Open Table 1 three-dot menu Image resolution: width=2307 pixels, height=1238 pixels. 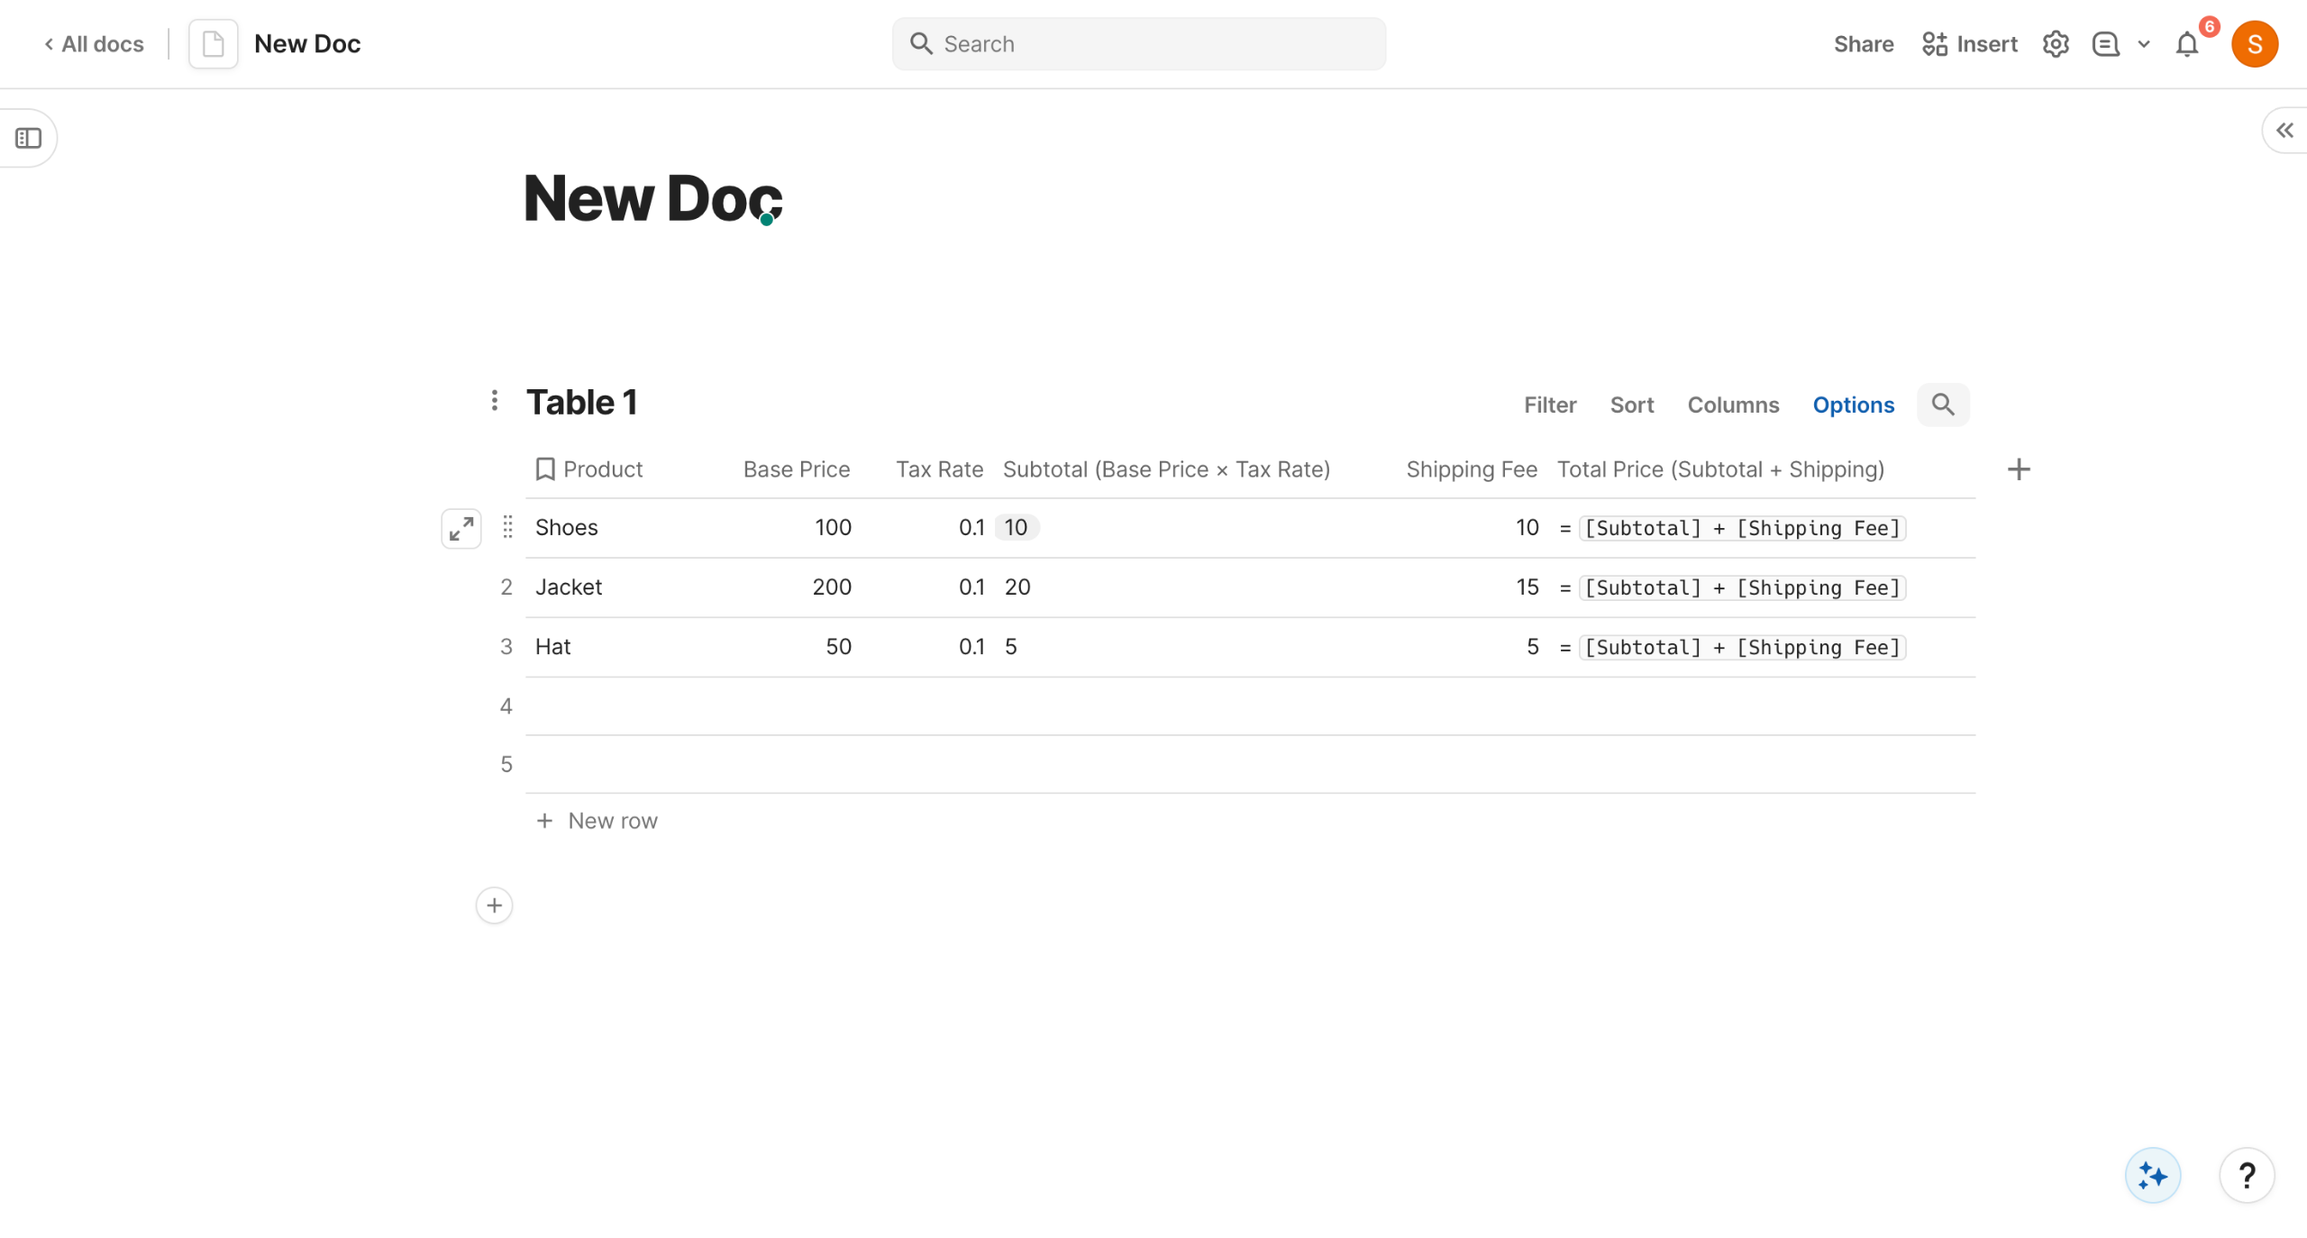[494, 401]
